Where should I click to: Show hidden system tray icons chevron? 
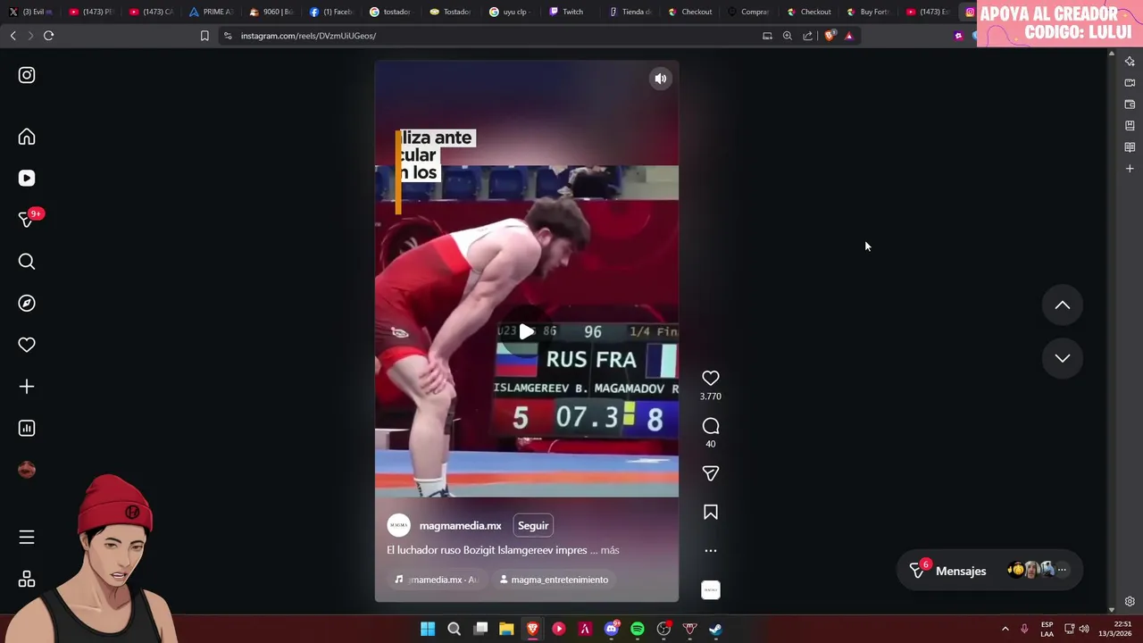1005,629
